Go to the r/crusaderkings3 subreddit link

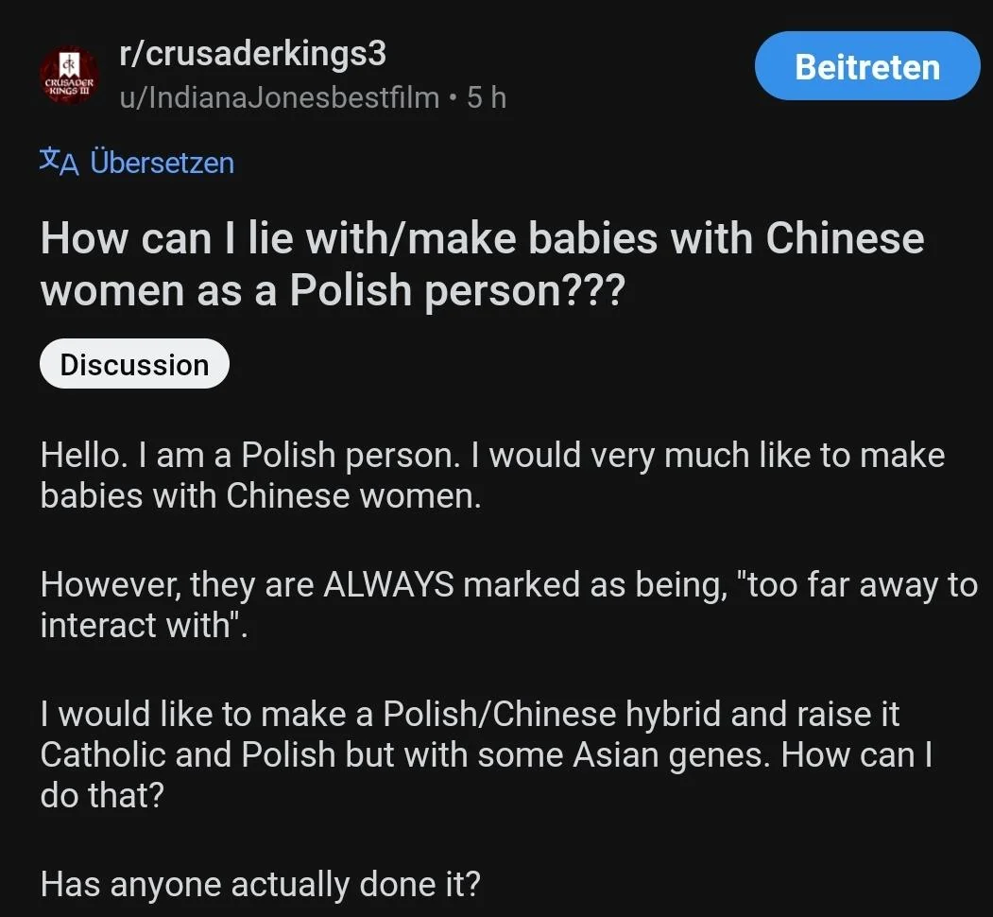[x=252, y=54]
